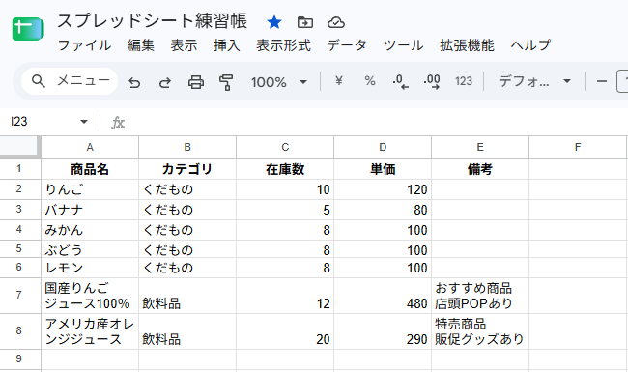Select the price cell showing 290
This screenshot has width=628, height=372.
[x=383, y=331]
